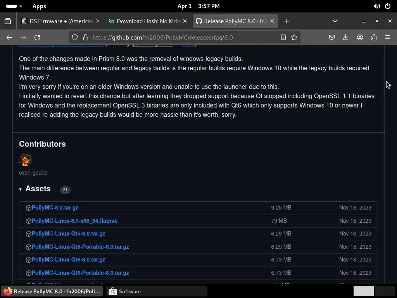Click package icon beside PollyMC-Linux-Qt6-Portable-8.0.tar.gz
Image resolution: width=397 pixels, height=298 pixels.
(x=29, y=273)
